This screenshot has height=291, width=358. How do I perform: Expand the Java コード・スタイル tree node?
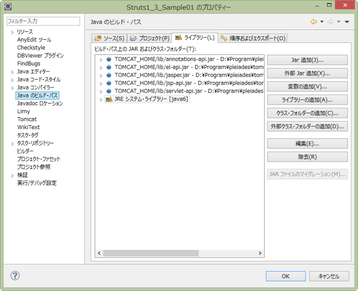[13, 80]
